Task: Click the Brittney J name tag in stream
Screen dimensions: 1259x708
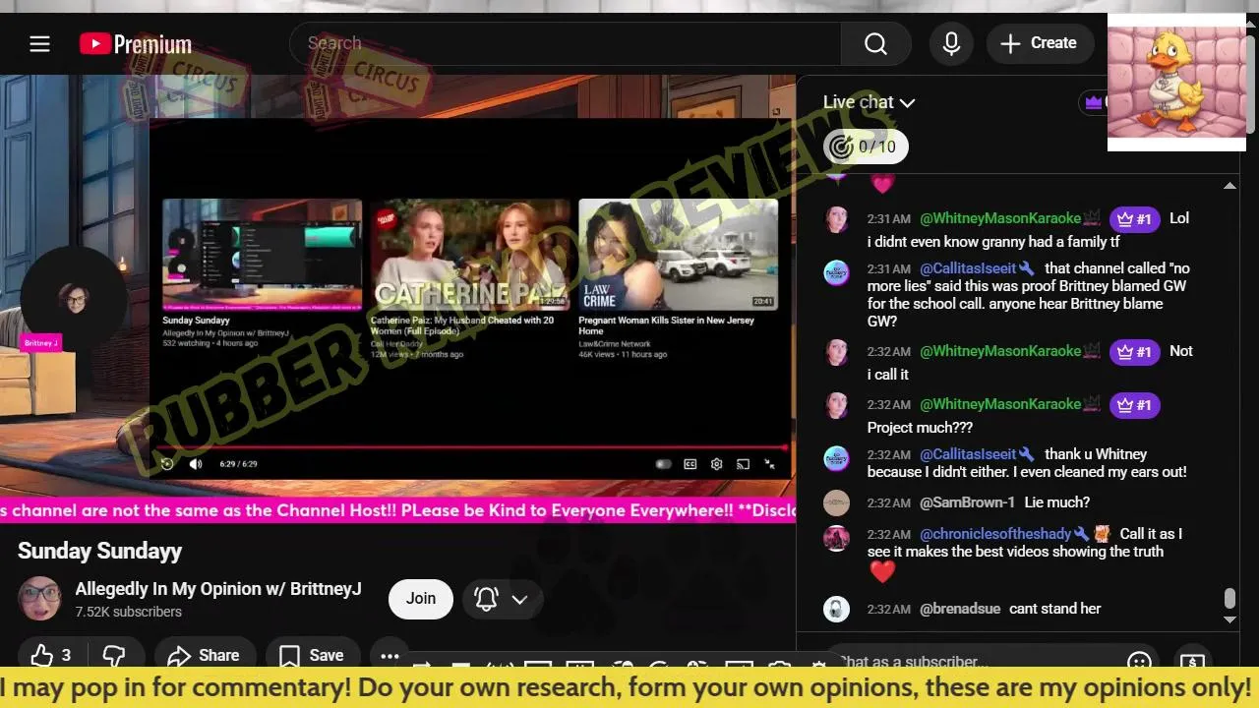Action: click(x=41, y=343)
